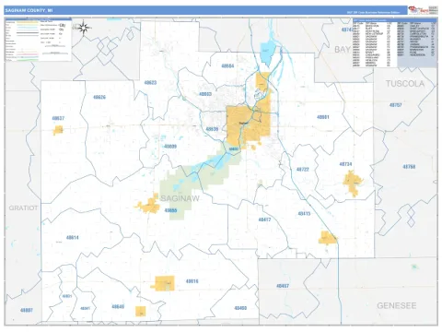442x332 pixels.
Task: Click the TUSCOLA county name
Action: pyautogui.click(x=405, y=84)
